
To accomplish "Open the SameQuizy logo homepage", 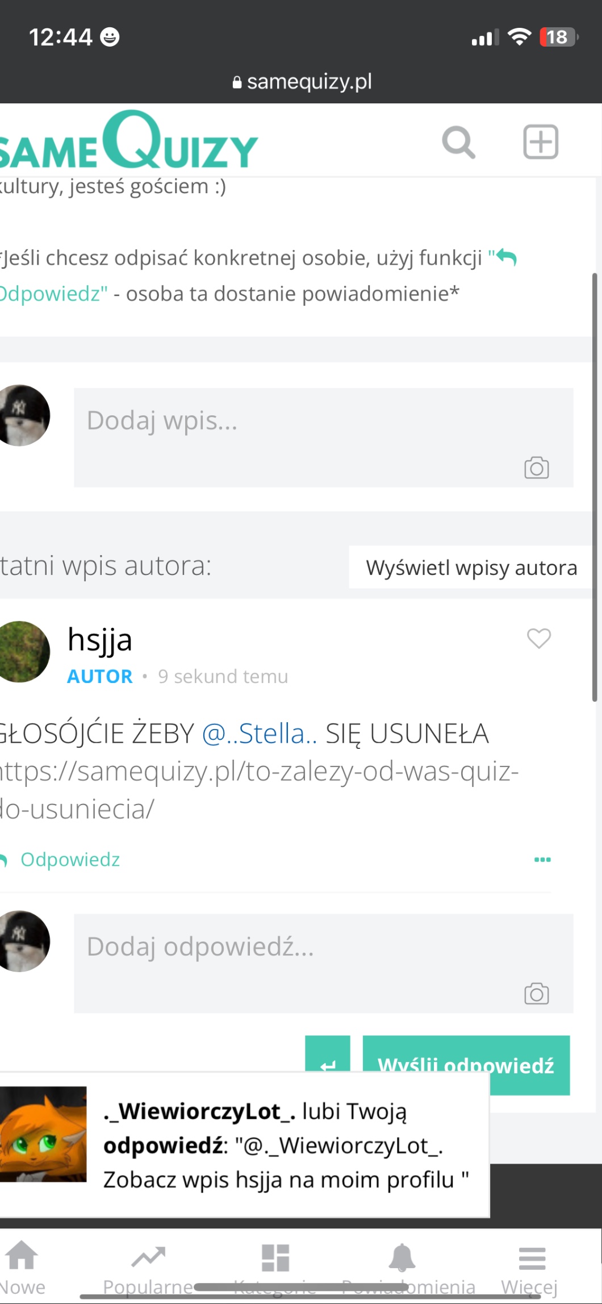I will pos(128,141).
